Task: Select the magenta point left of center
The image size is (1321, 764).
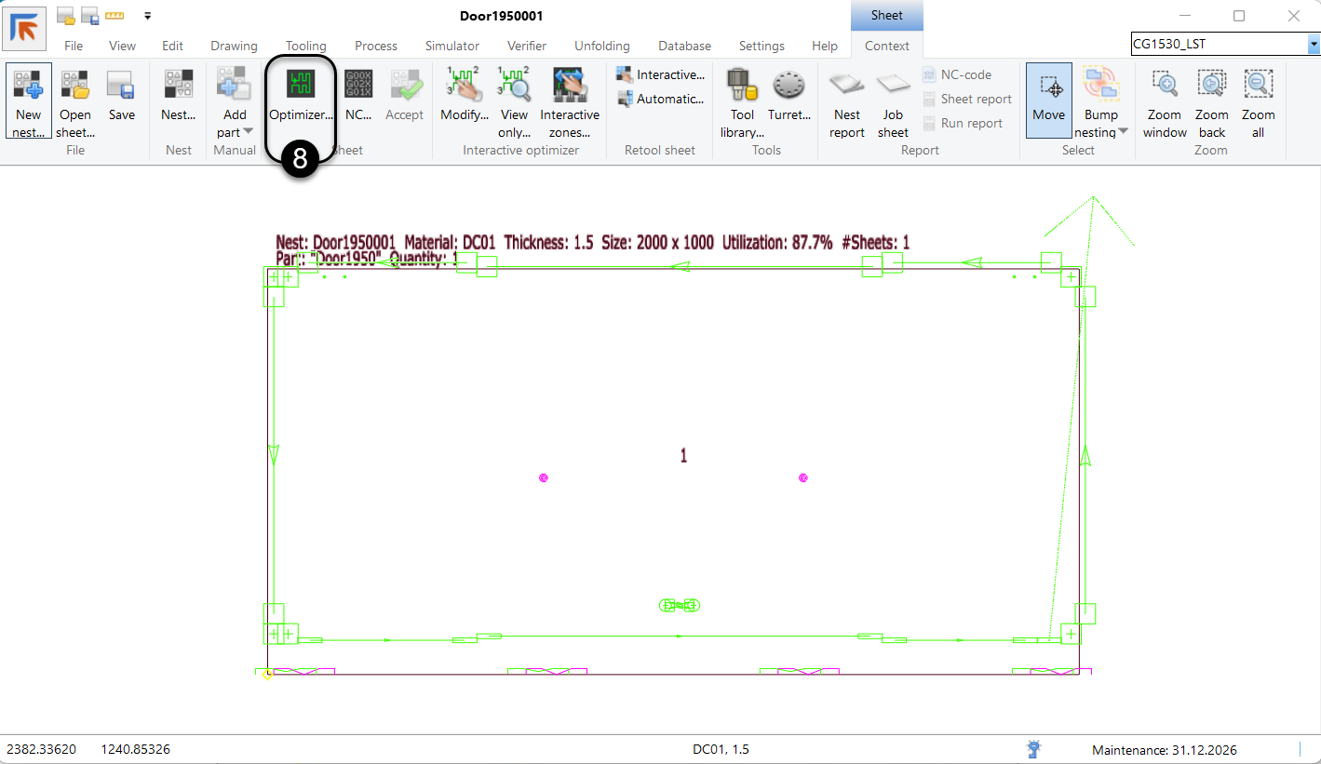Action: [x=544, y=477]
